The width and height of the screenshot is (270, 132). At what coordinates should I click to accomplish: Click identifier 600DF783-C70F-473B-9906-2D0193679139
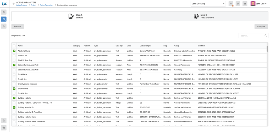click(x=217, y=117)
